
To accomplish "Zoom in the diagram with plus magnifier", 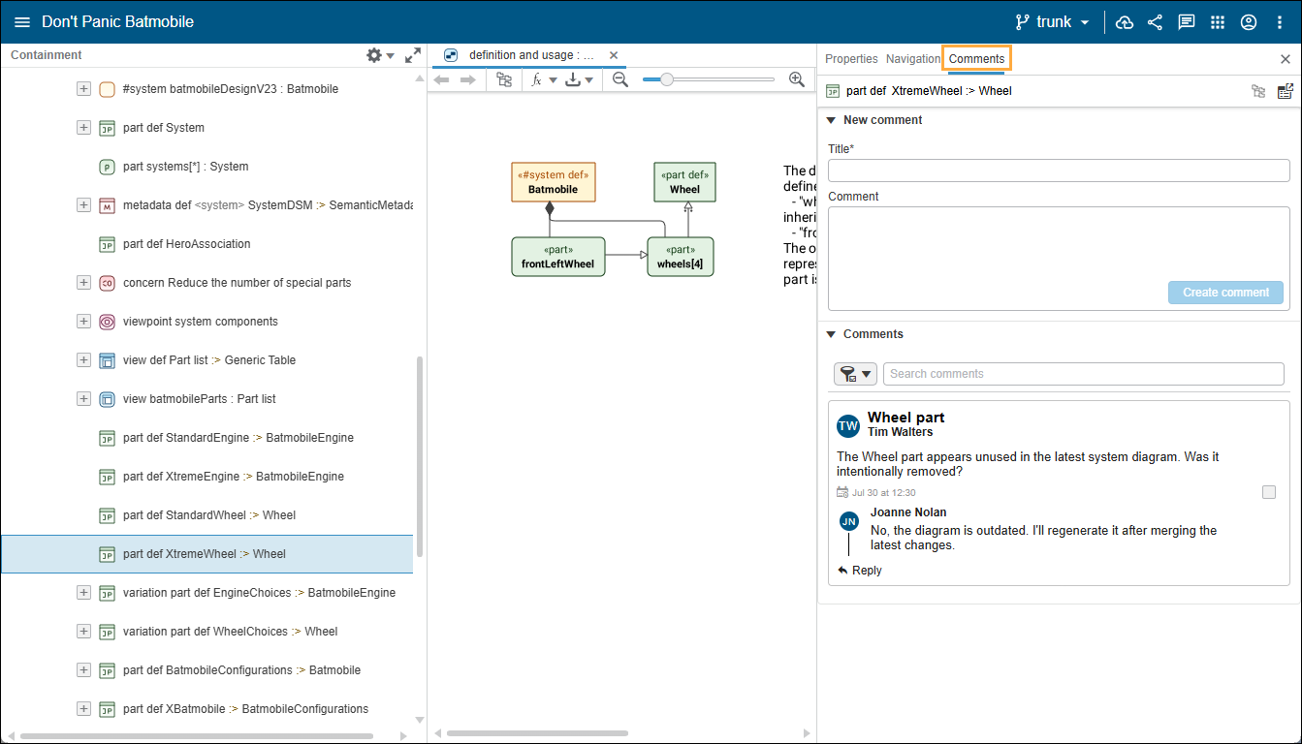I will click(x=797, y=79).
